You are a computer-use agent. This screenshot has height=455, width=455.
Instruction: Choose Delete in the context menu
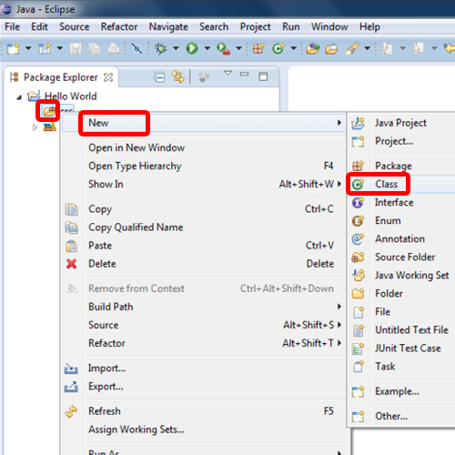pyautogui.click(x=204, y=264)
